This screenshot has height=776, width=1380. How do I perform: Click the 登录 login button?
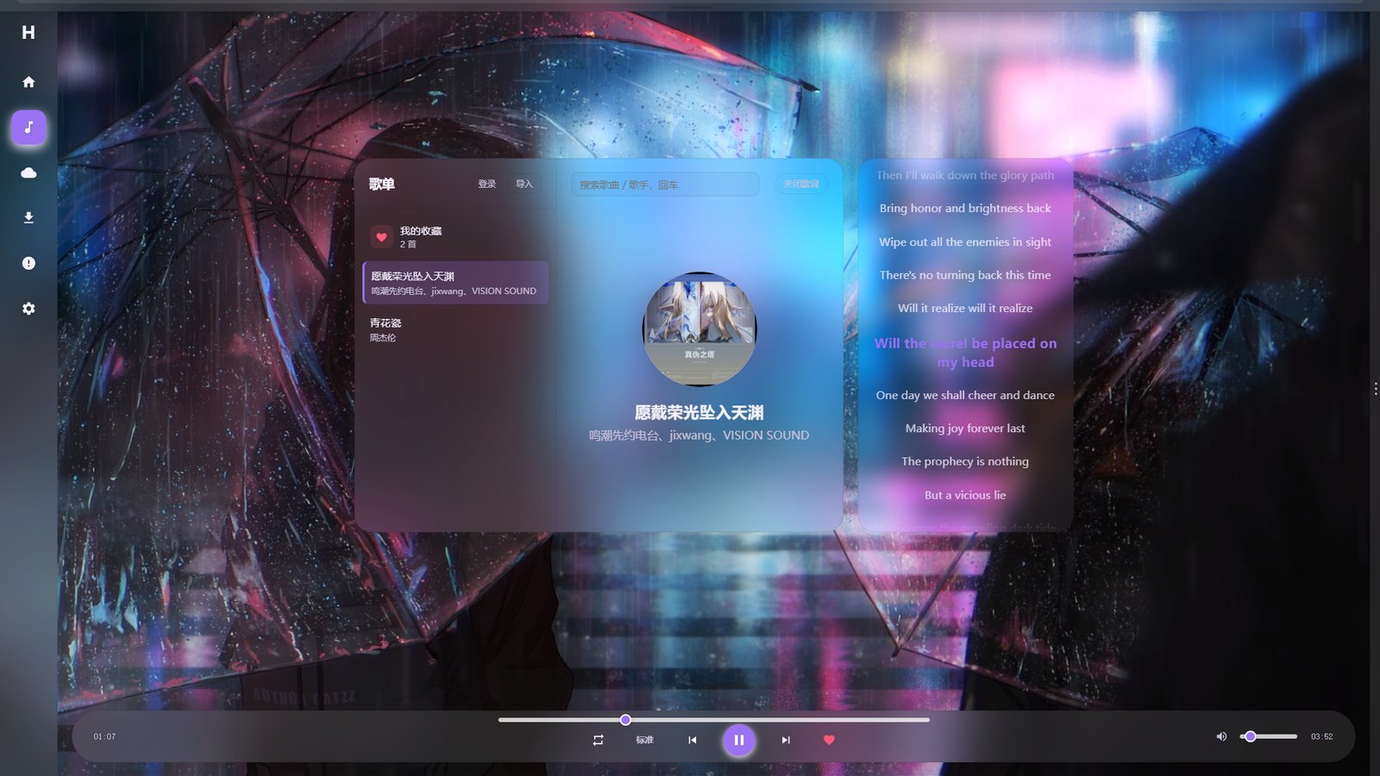(487, 185)
